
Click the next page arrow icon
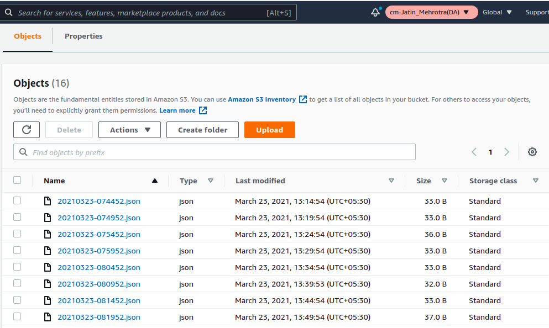tap(506, 152)
